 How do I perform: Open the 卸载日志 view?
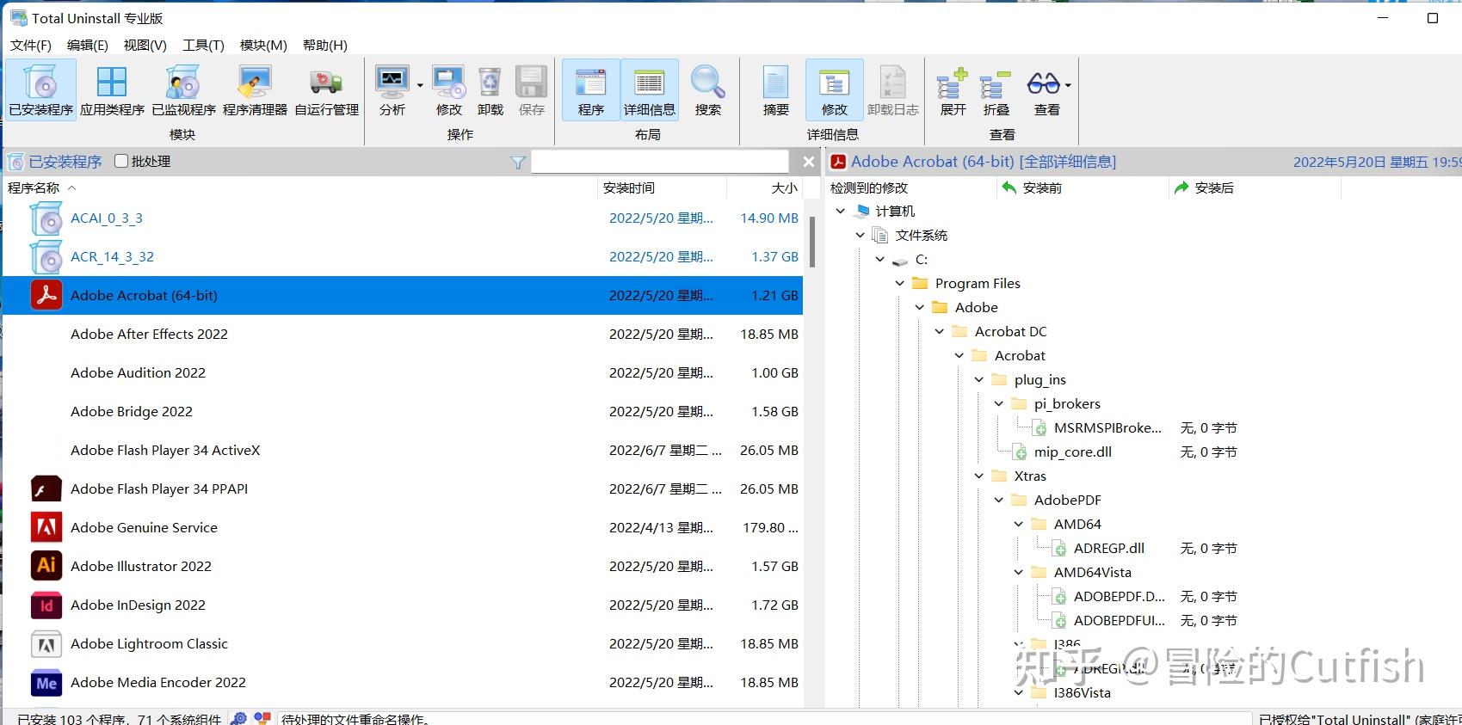[x=893, y=90]
